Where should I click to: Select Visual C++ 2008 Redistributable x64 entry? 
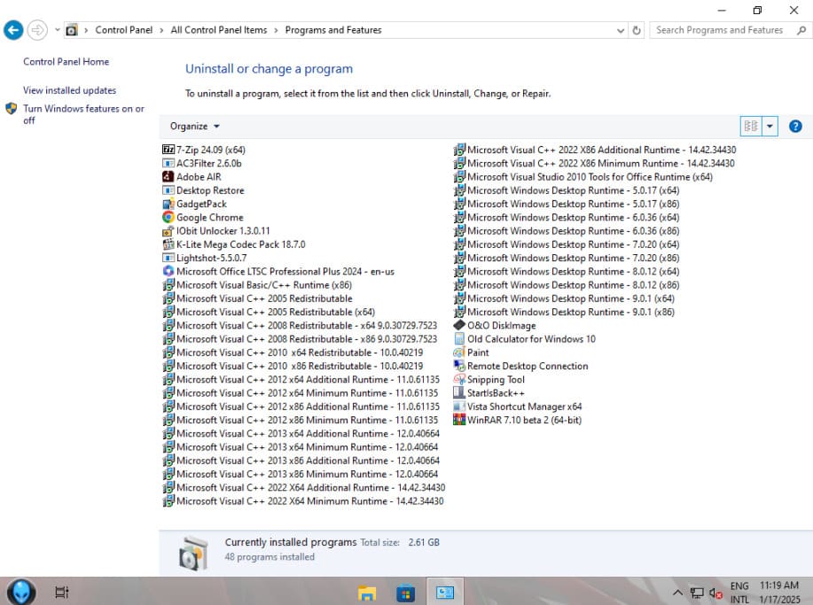tap(301, 325)
